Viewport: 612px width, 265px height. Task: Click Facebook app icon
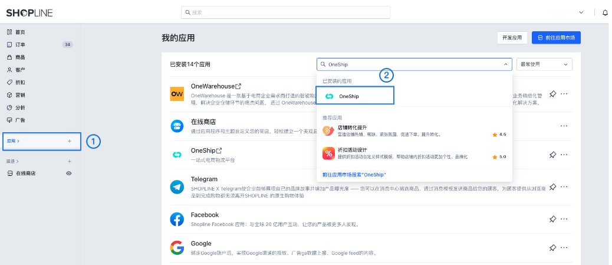[177, 220]
